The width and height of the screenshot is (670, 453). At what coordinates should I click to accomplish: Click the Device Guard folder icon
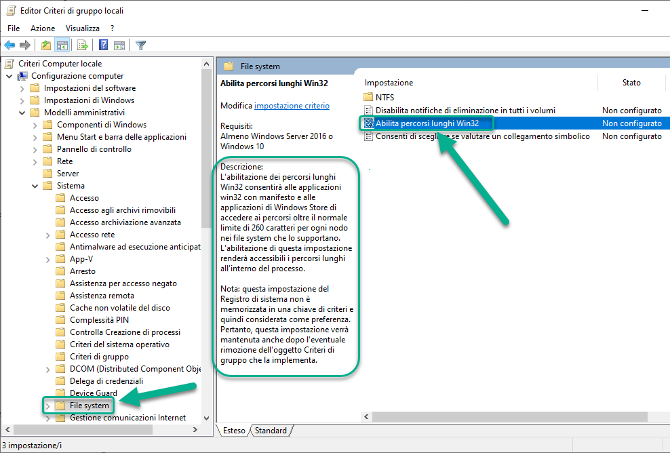(x=60, y=393)
